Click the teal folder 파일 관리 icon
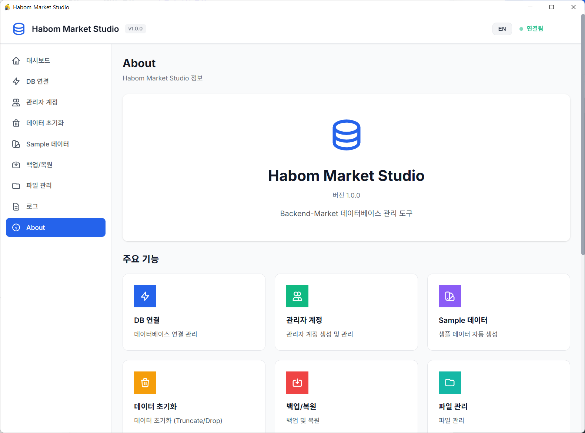 pyautogui.click(x=449, y=383)
